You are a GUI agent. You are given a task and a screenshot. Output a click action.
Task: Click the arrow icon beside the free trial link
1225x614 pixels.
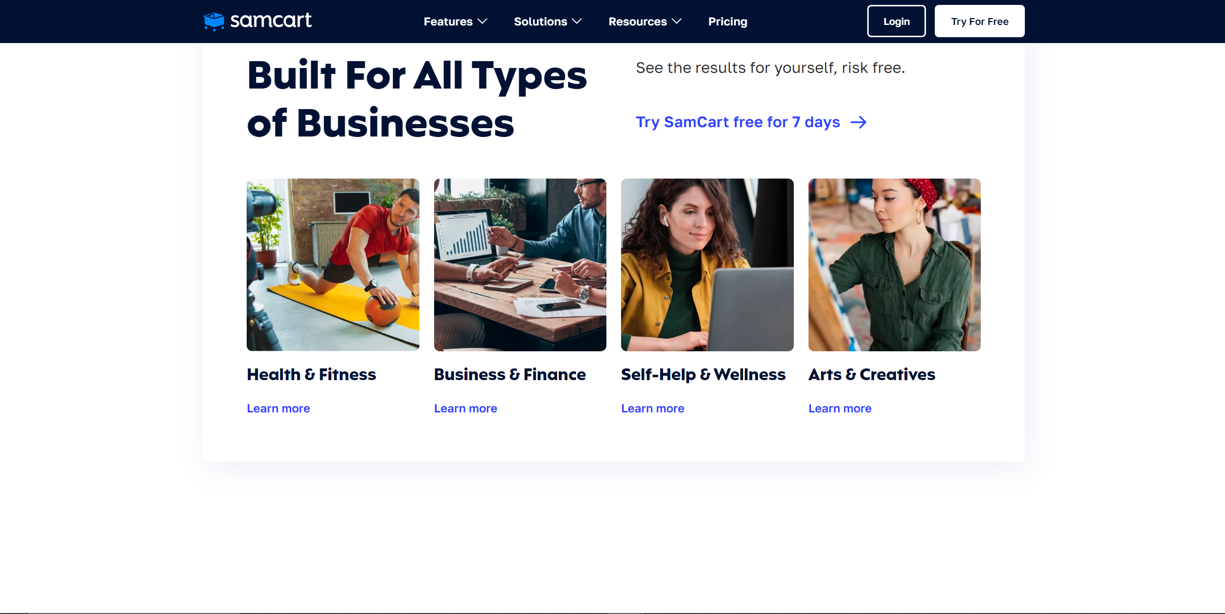coord(858,122)
